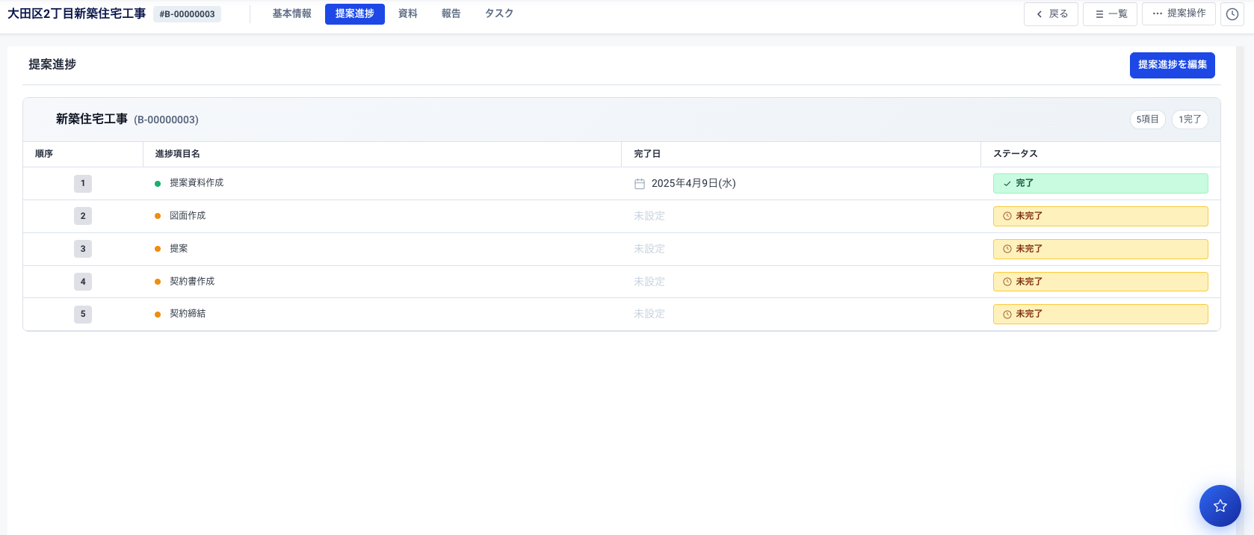The image size is (1254, 535).
Task: Click order number badge 3
Action: 83,249
